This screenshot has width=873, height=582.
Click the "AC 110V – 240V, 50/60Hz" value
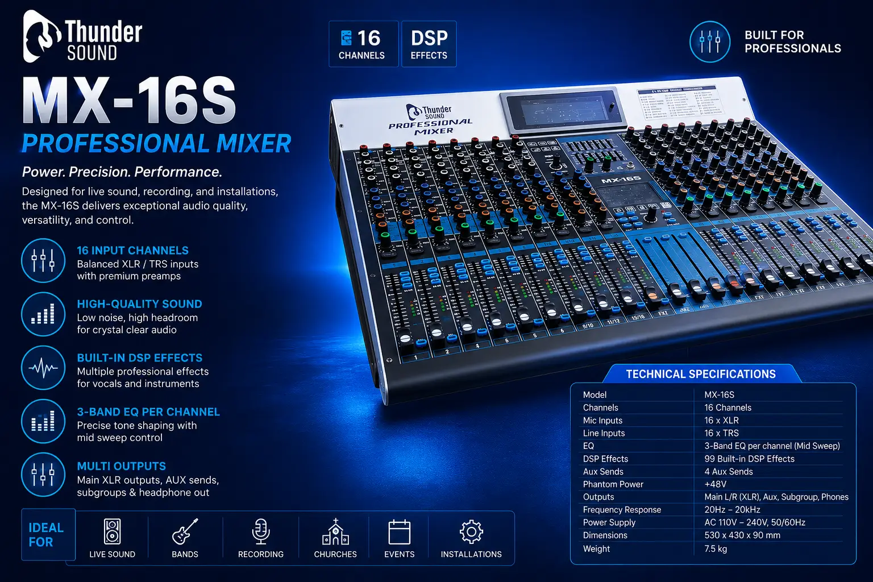tap(755, 522)
